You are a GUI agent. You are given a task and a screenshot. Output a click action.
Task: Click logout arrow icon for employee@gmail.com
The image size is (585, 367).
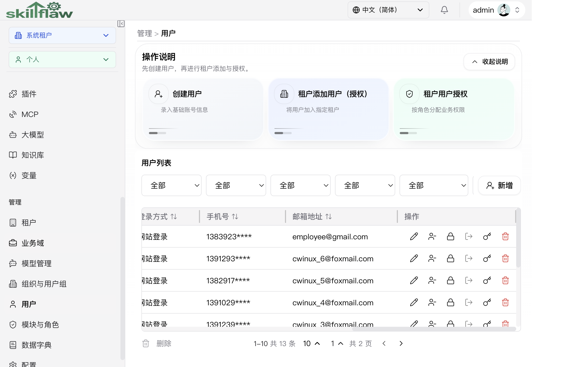click(469, 237)
